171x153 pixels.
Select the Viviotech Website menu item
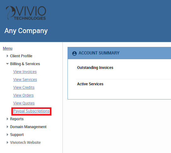coord(25,142)
